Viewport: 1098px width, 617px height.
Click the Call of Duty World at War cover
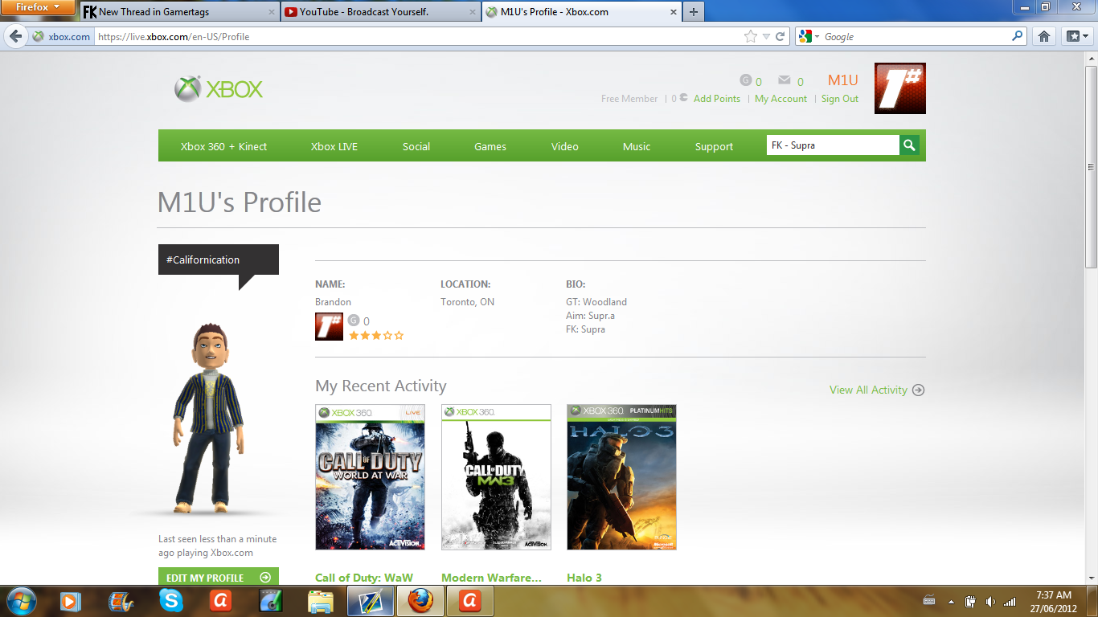(370, 477)
